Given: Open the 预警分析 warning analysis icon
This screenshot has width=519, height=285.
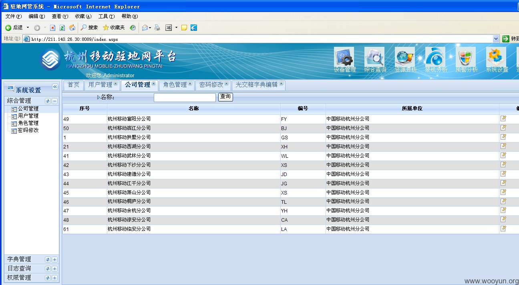Looking at the screenshot, I should 466,60.
